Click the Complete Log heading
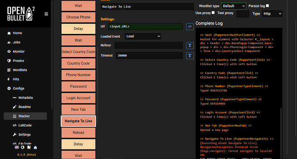The height and width of the screenshot is (159, 297). (209, 23)
